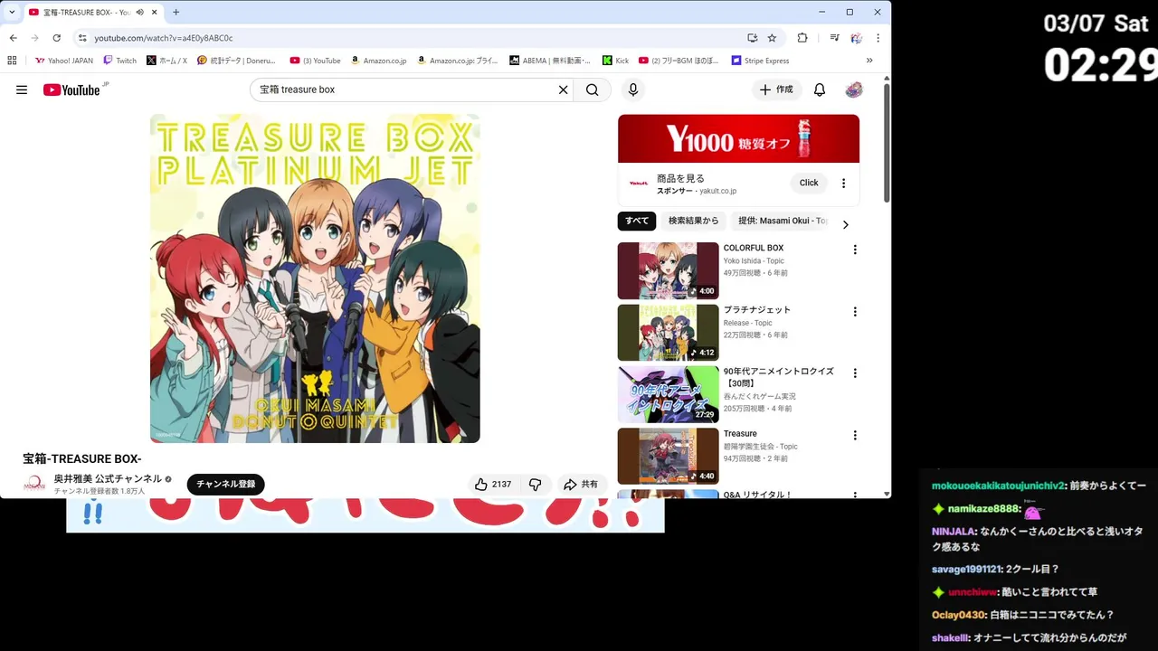
Task: Start voice search with microphone
Action: tap(633, 90)
